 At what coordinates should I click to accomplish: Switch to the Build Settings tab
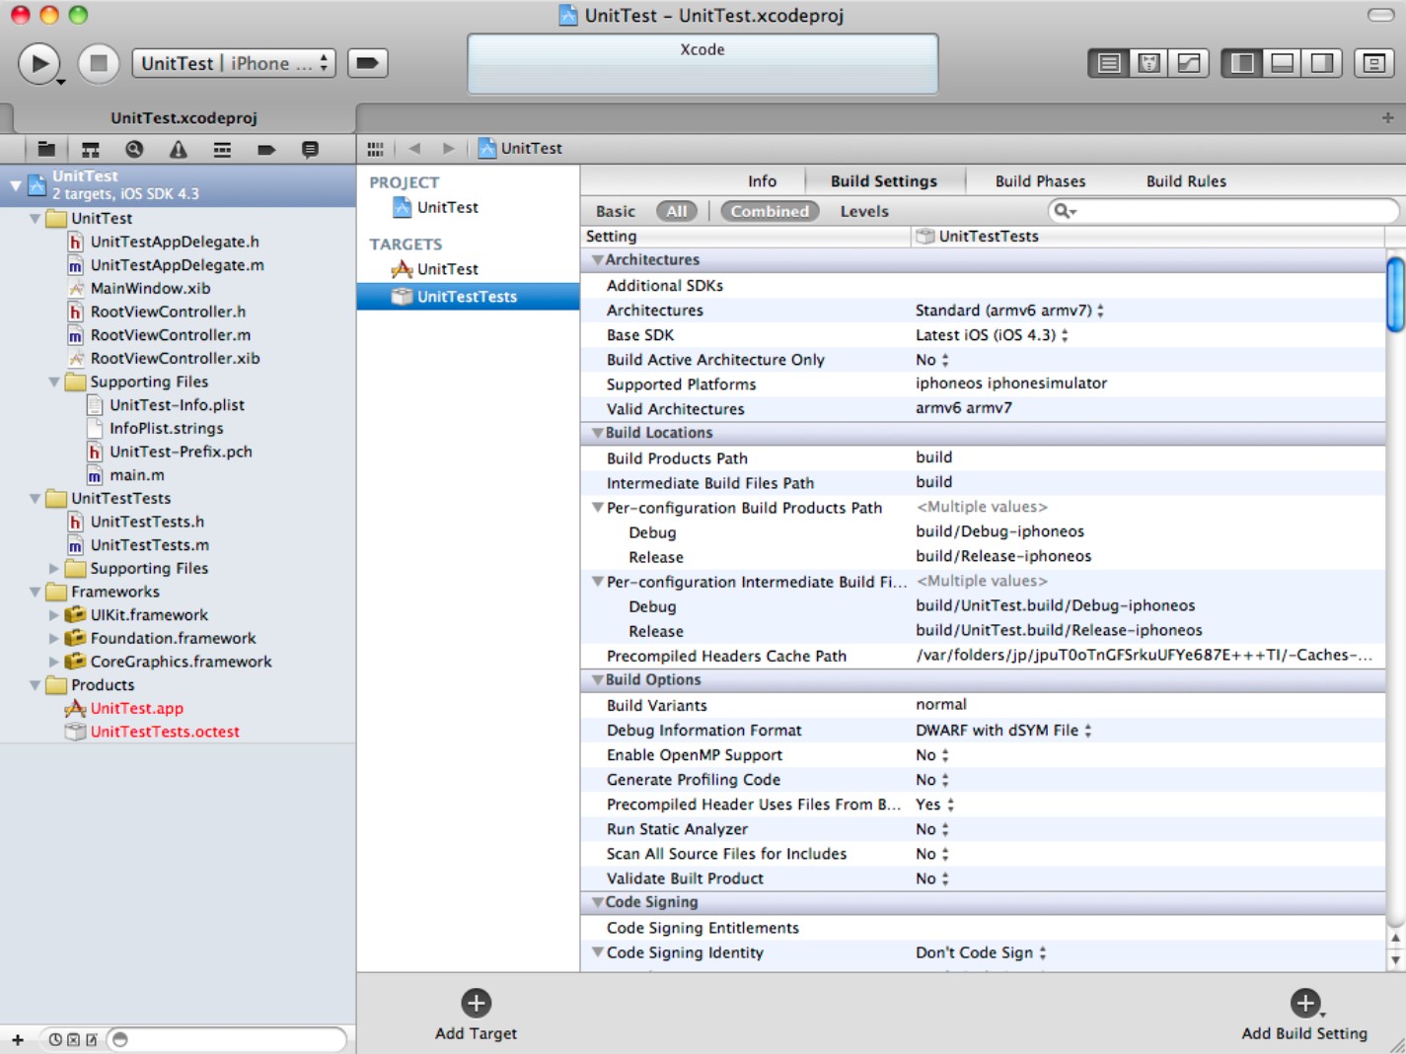coord(884,181)
